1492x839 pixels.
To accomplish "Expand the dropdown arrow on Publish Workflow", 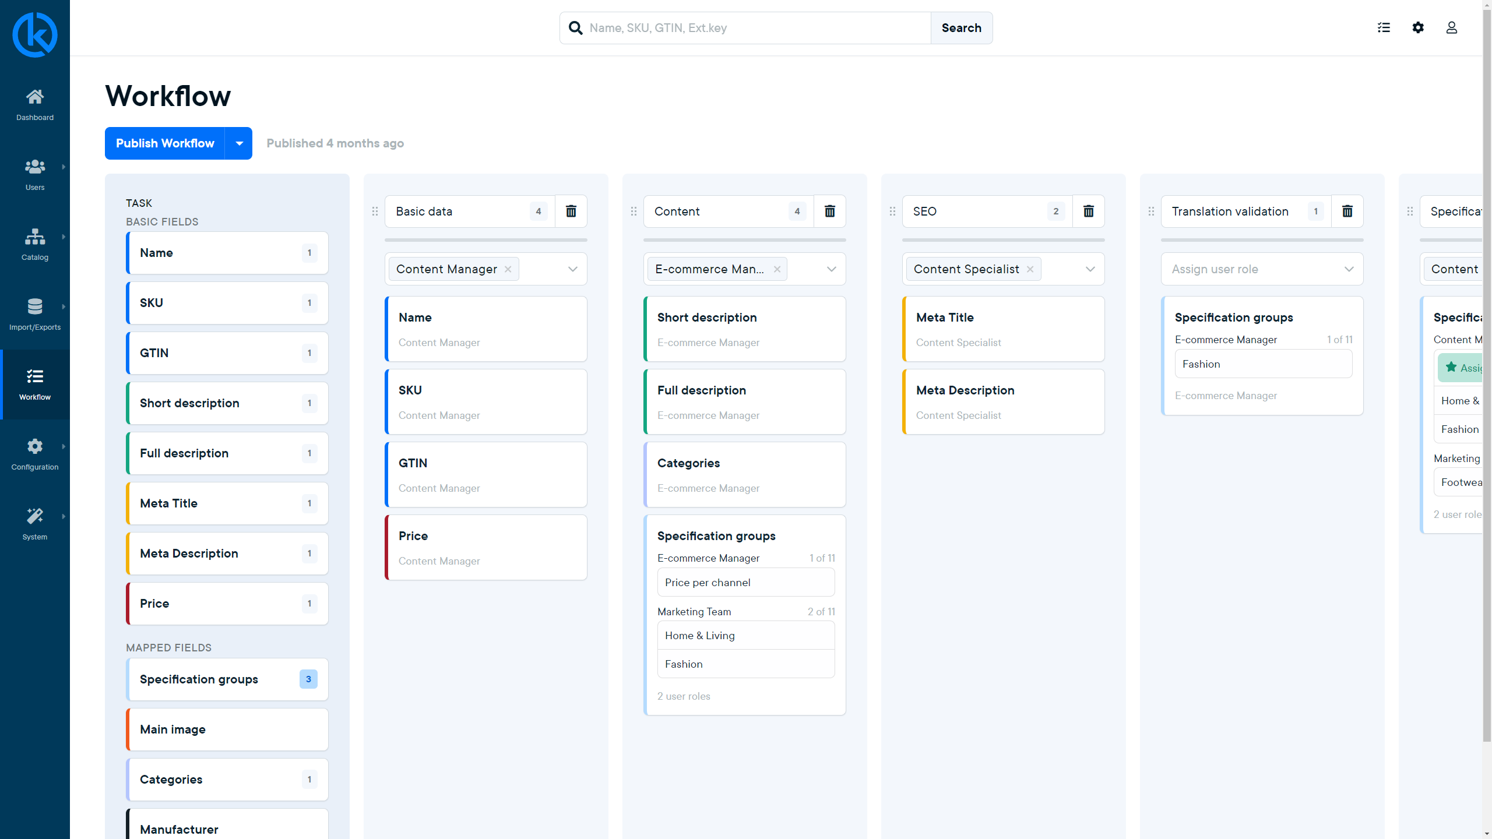I will [x=239, y=142].
